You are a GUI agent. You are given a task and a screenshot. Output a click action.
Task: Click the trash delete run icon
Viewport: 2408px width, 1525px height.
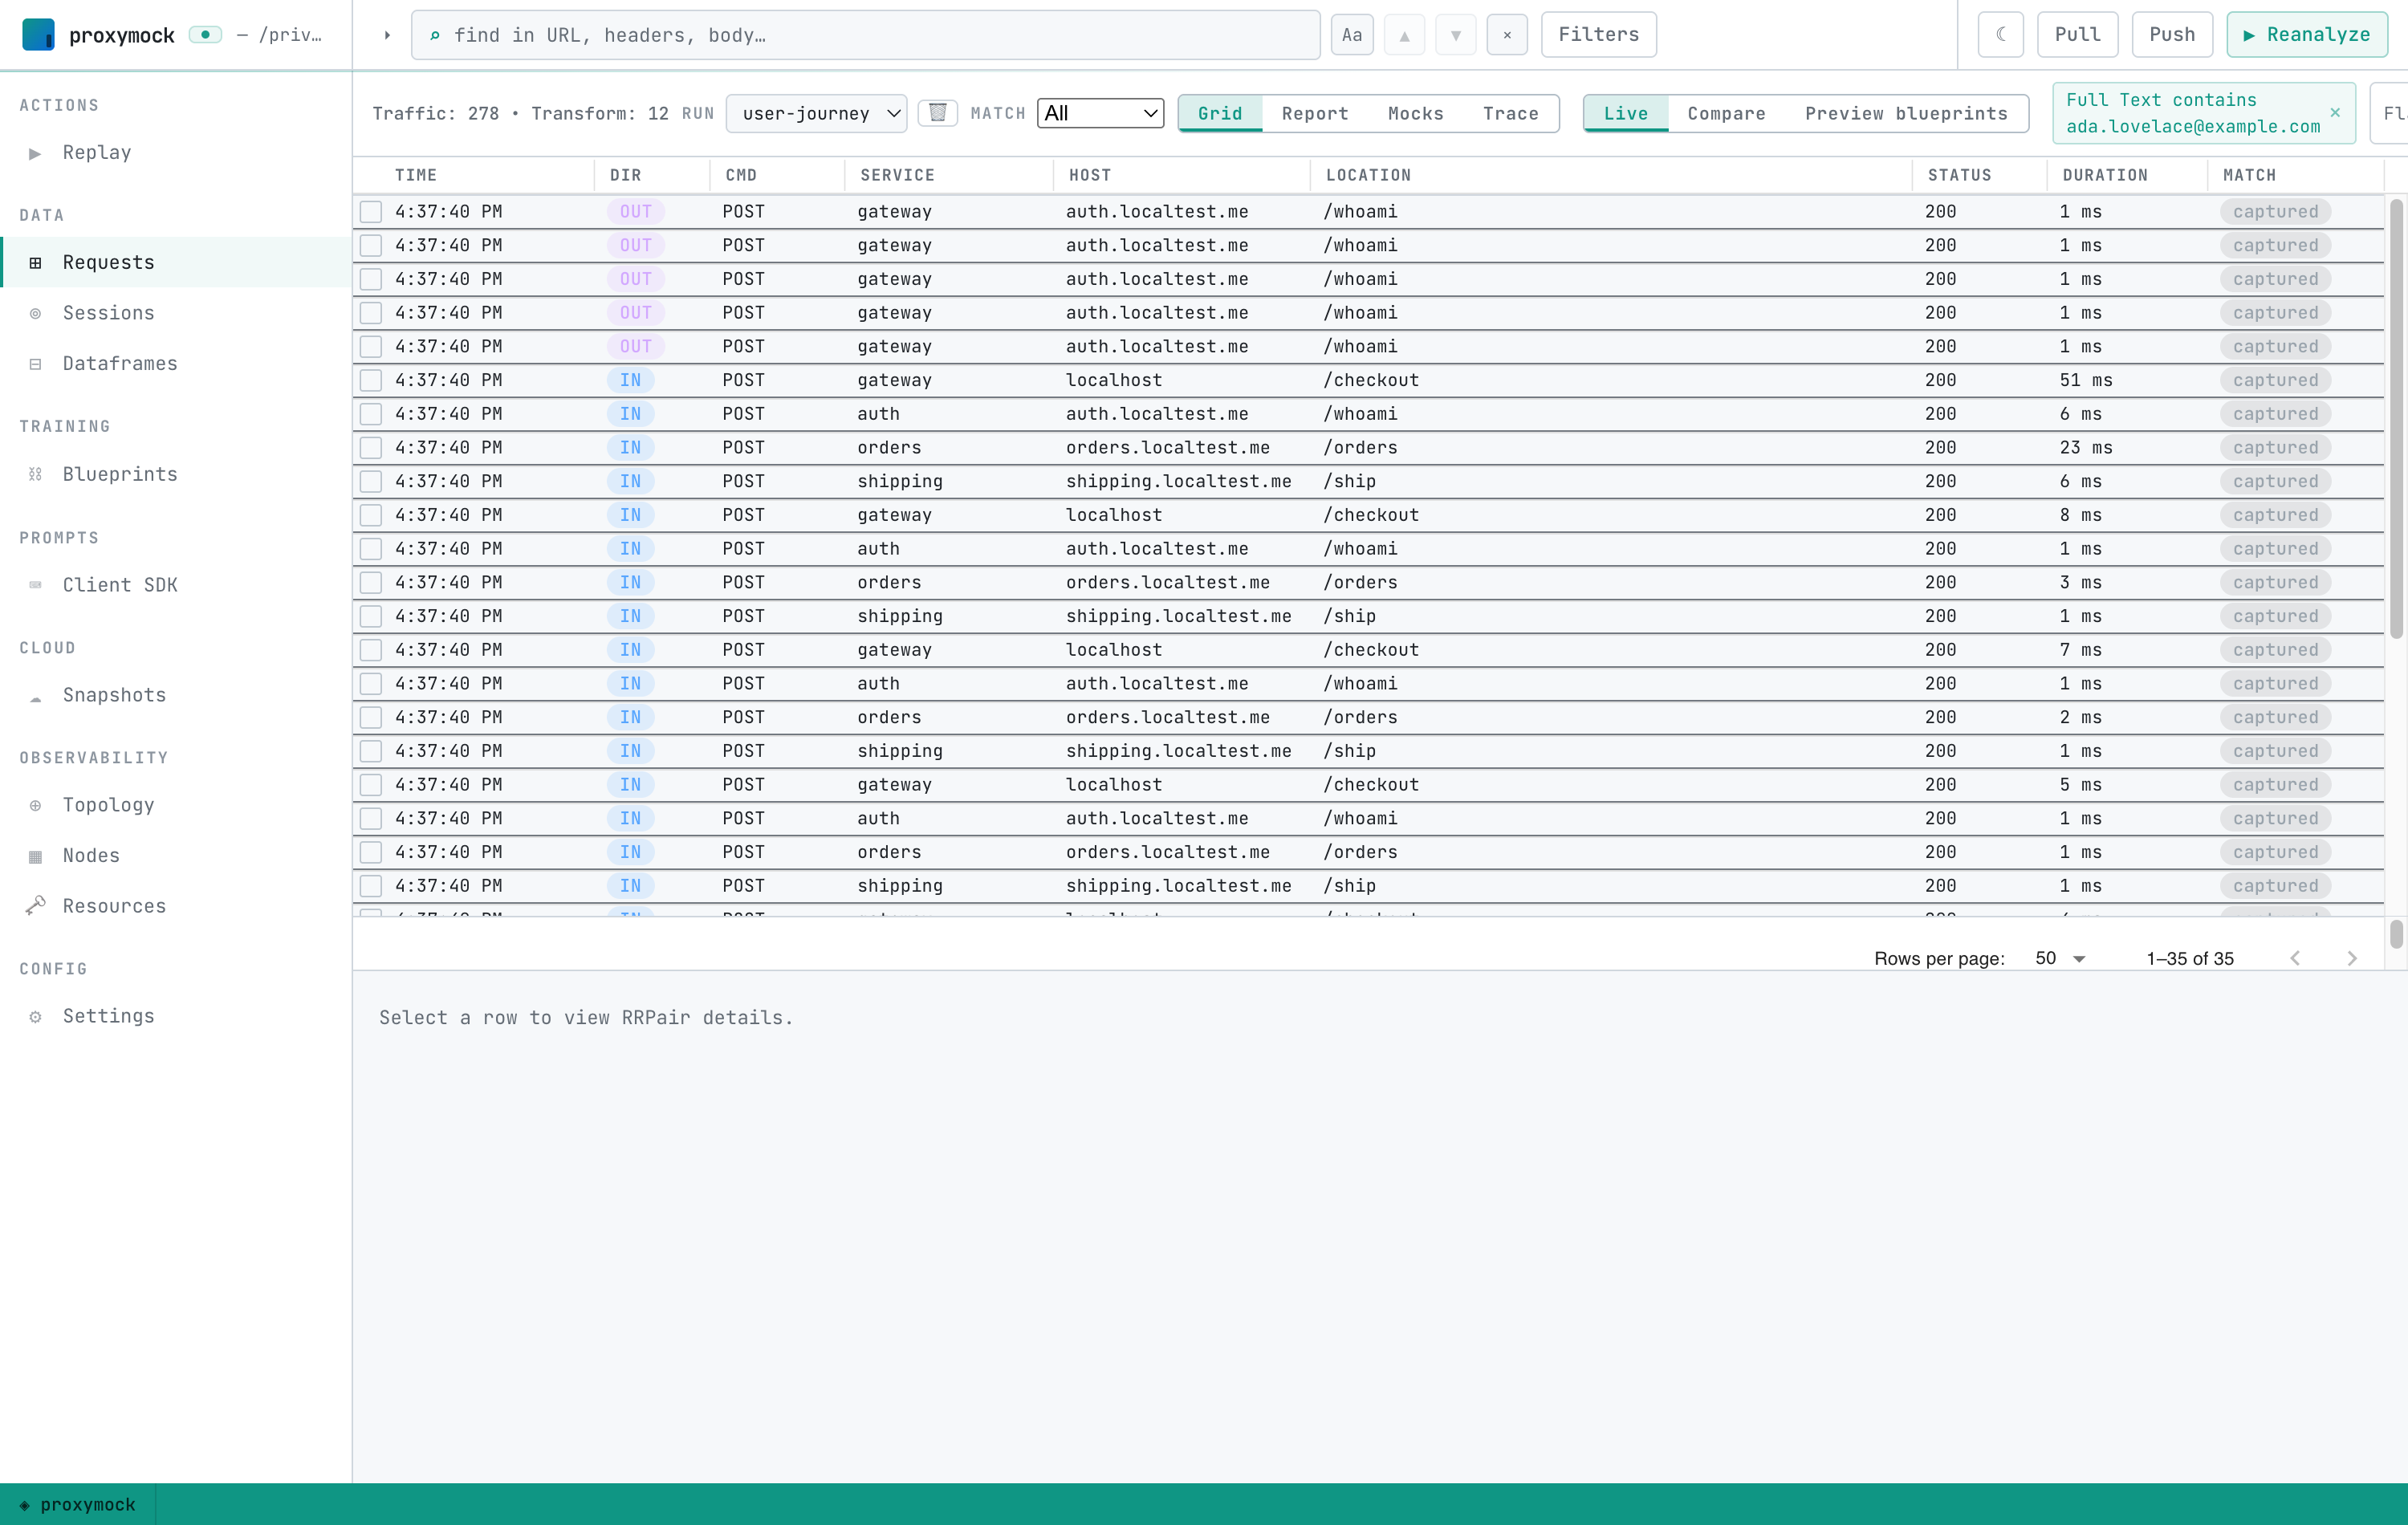[x=937, y=113]
